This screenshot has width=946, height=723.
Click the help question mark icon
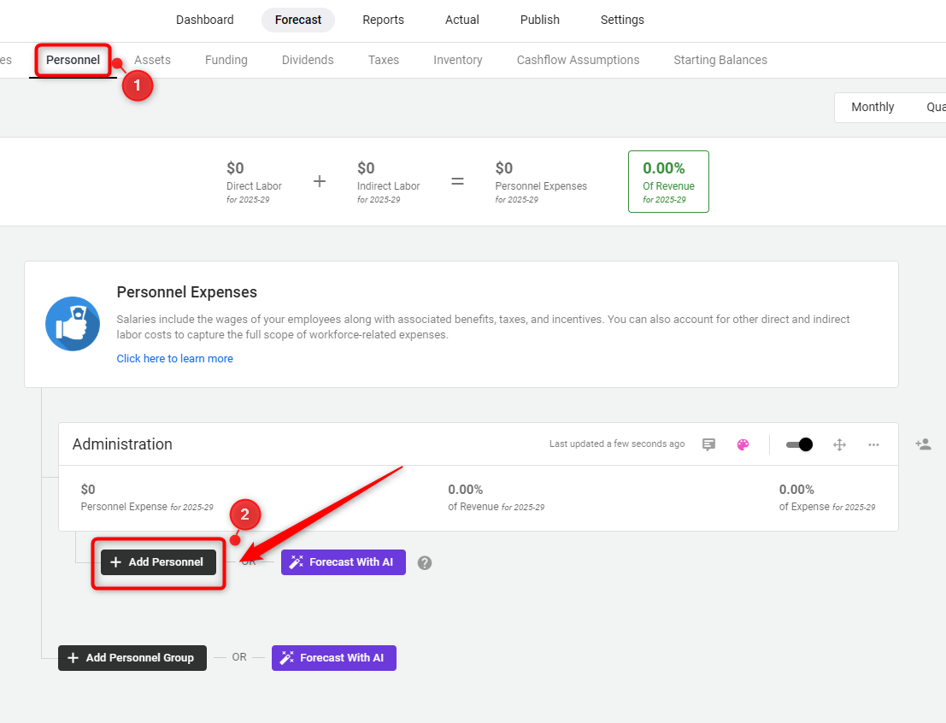pyautogui.click(x=425, y=562)
